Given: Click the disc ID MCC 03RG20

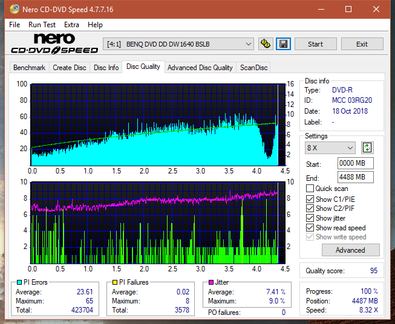Looking at the screenshot, I should pyautogui.click(x=352, y=100).
